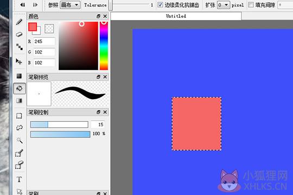Image resolution: width=293 pixels, height=195 pixels.
Task: Close the 笔刷预览 brush preview panel
Action: point(105,77)
